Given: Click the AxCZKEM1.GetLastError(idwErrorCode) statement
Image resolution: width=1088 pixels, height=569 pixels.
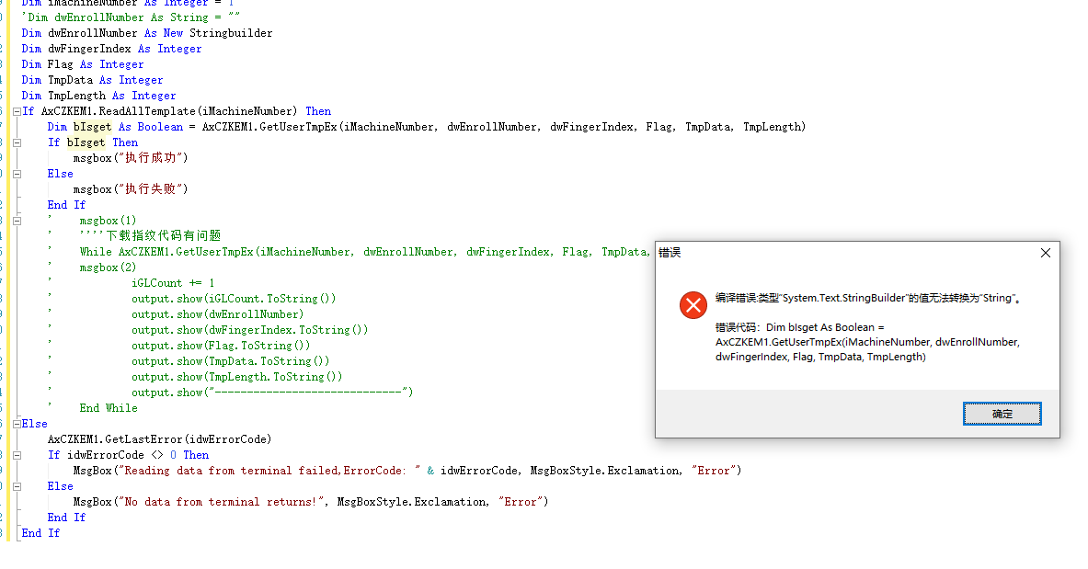Looking at the screenshot, I should pyautogui.click(x=159, y=439).
